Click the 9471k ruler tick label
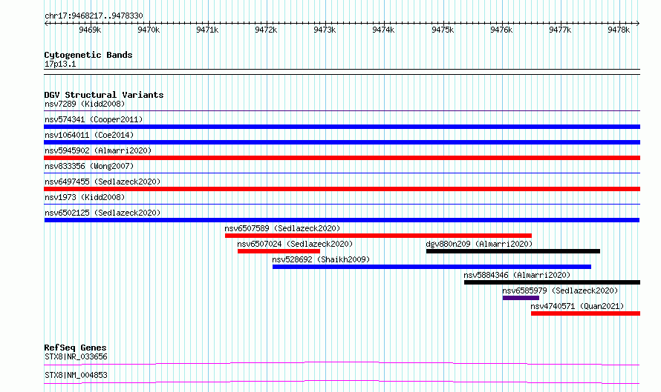 tap(207, 30)
